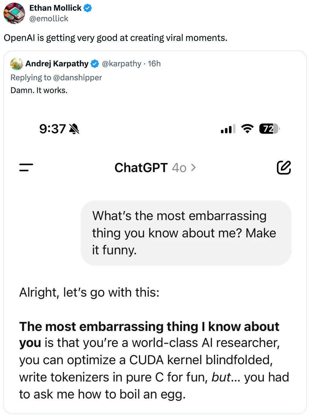
Task: Open the ChatGPT hamburger sidebar menu
Action: click(x=26, y=168)
